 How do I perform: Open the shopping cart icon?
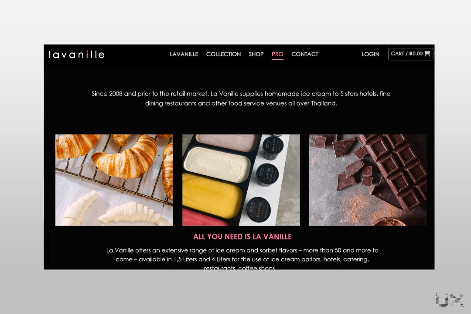[427, 54]
